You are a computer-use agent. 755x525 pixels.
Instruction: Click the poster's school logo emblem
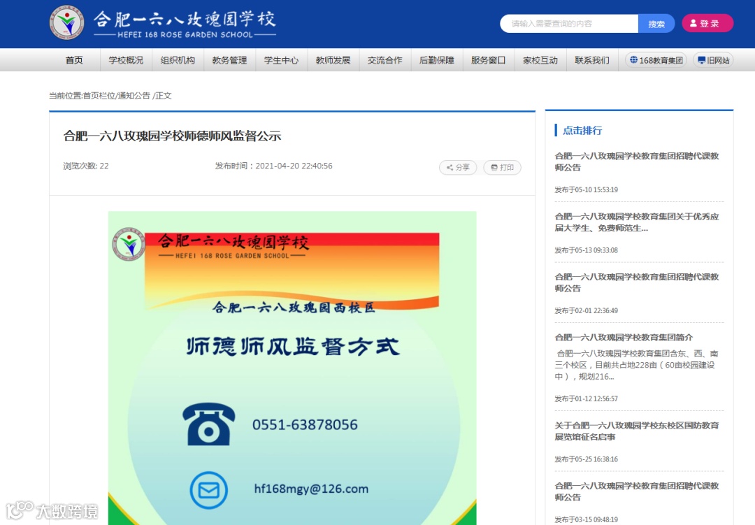click(129, 244)
